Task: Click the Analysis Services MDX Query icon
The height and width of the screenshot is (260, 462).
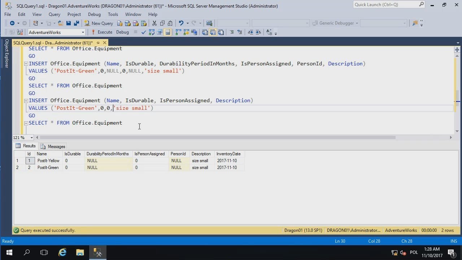Action: pyautogui.click(x=127, y=23)
